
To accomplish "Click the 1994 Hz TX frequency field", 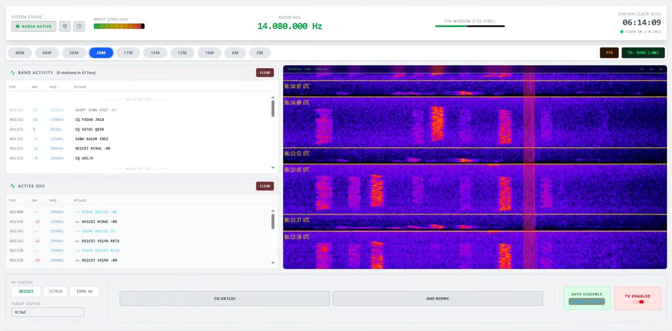I will point(85,291).
